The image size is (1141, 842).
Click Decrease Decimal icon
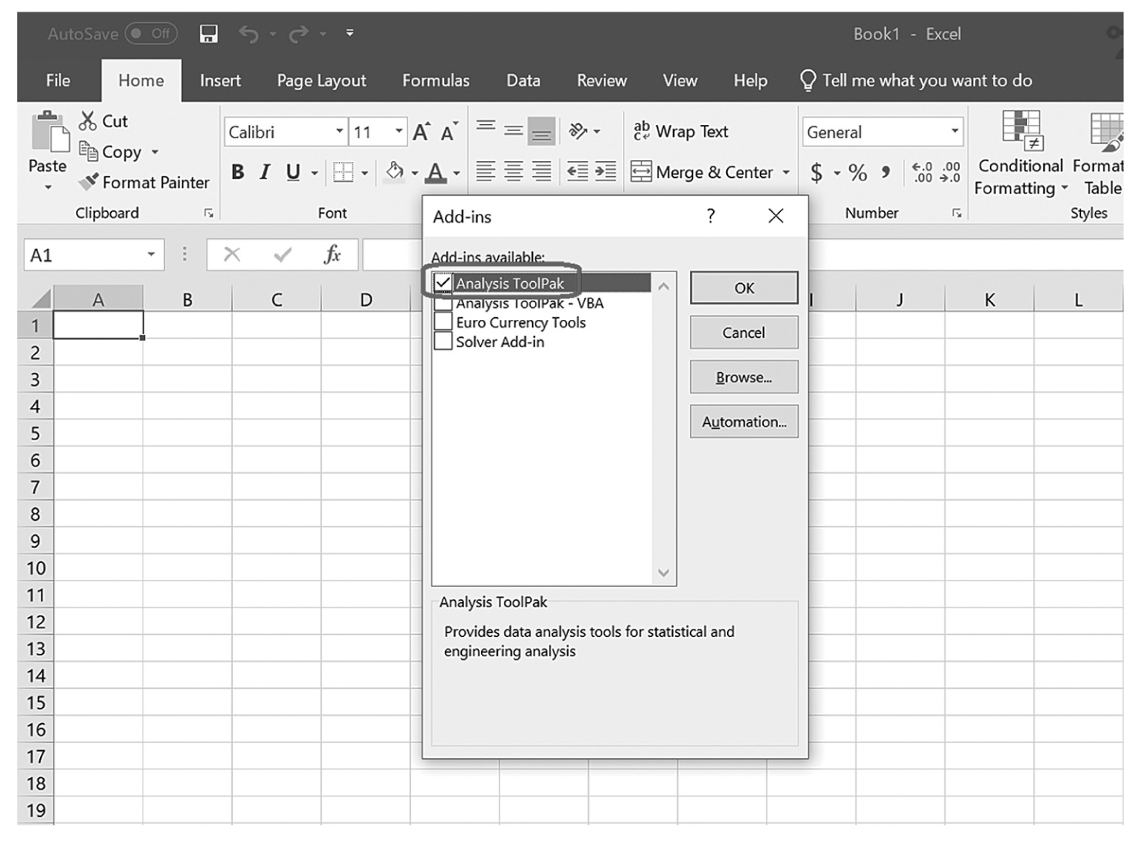click(x=951, y=171)
